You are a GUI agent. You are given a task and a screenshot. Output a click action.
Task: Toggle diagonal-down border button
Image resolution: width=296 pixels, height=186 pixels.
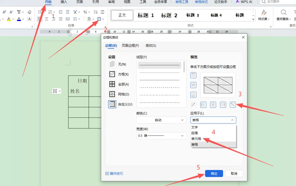pyautogui.click(x=233, y=105)
